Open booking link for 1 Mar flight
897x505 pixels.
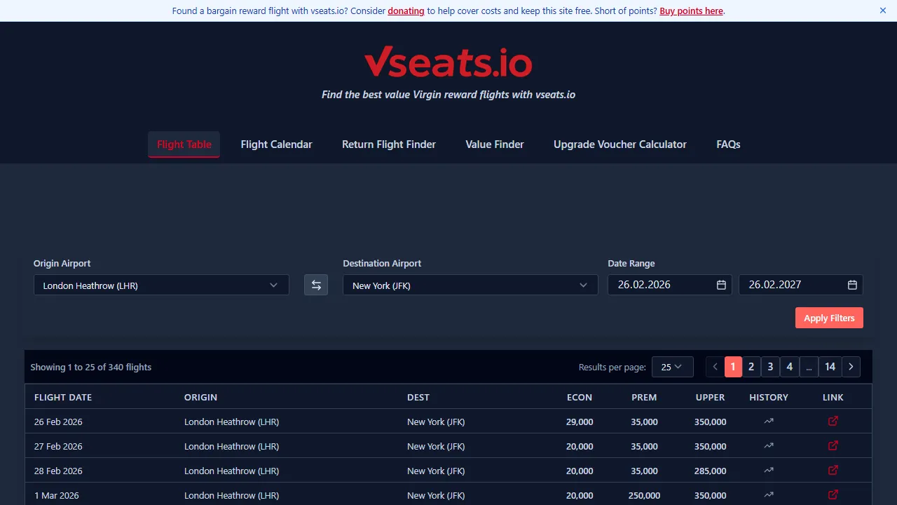833,494
